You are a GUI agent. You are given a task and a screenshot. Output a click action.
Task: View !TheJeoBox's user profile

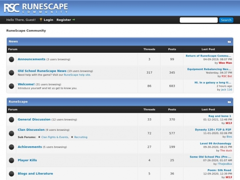(225, 164)
